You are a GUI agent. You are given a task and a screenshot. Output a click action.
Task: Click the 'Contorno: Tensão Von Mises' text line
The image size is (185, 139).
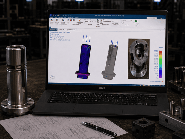pyautogui.click(x=57, y=36)
